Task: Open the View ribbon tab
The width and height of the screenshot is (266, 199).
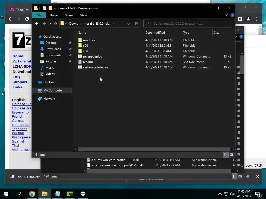Action: pyautogui.click(x=83, y=15)
